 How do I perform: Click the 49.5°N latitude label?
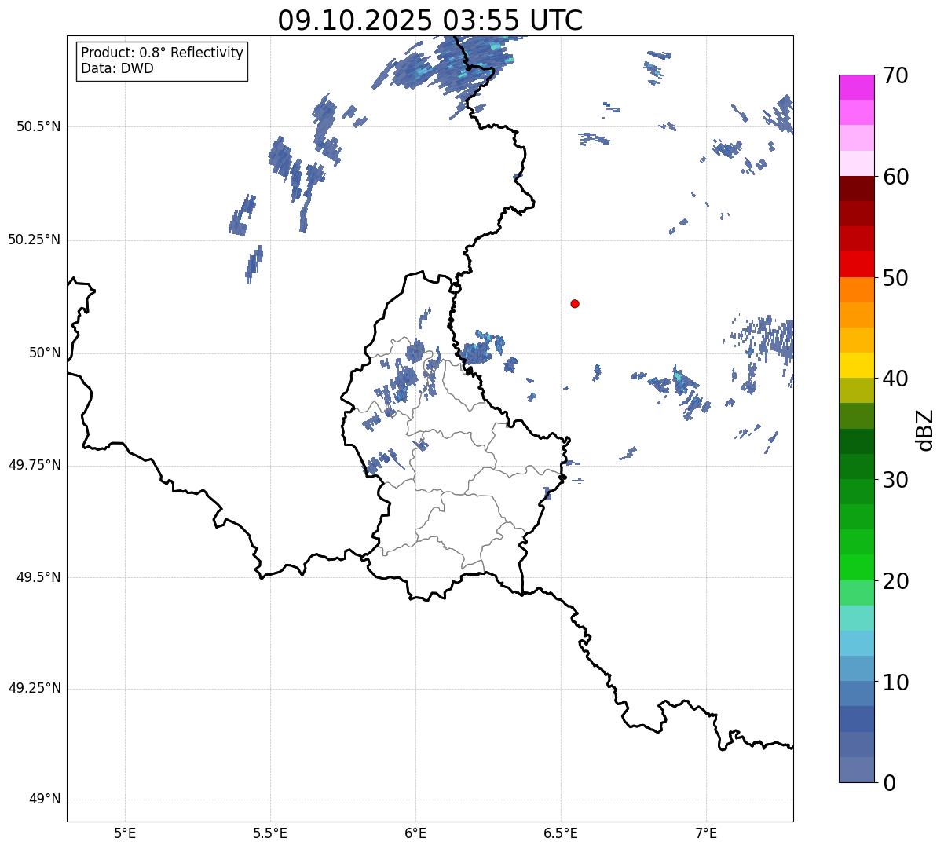point(38,577)
